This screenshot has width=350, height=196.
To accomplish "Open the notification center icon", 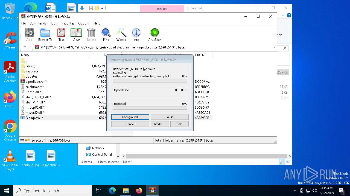I will point(341,191).
